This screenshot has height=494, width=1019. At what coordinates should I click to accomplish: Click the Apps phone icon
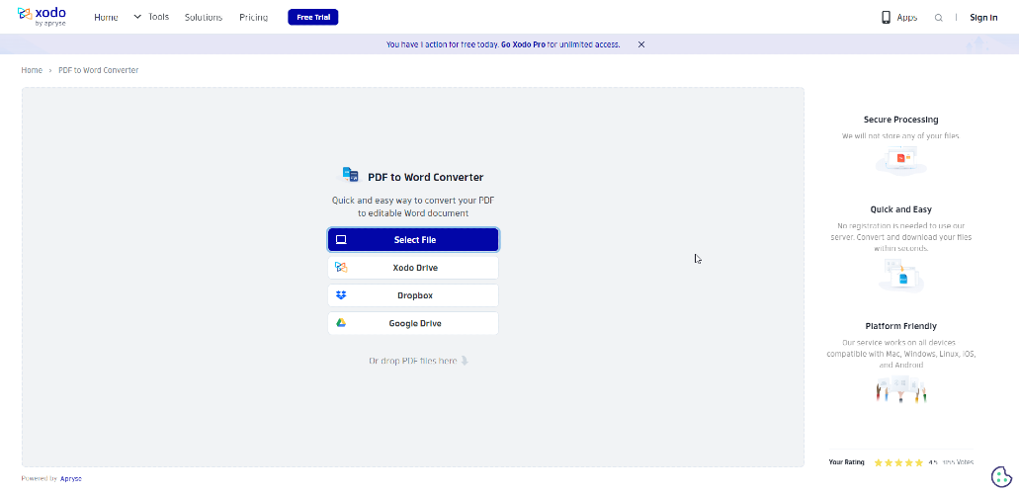click(x=886, y=18)
